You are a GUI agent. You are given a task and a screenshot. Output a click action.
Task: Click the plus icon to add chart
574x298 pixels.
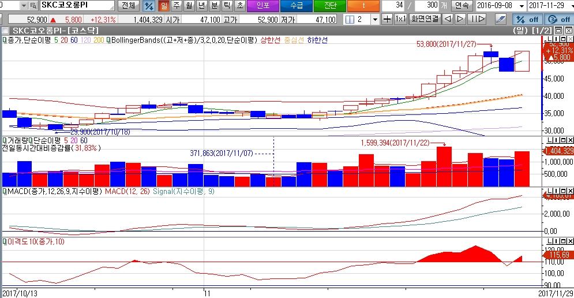[x=387, y=19]
